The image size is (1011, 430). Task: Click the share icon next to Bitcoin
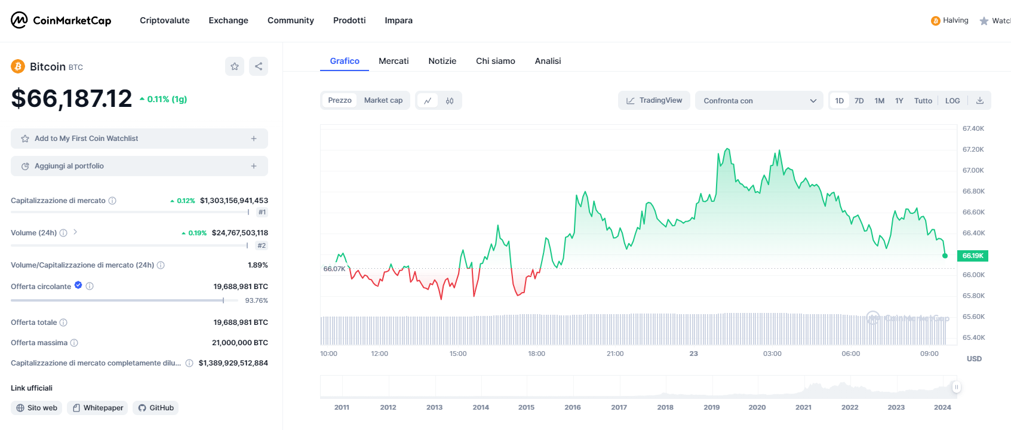(x=259, y=66)
